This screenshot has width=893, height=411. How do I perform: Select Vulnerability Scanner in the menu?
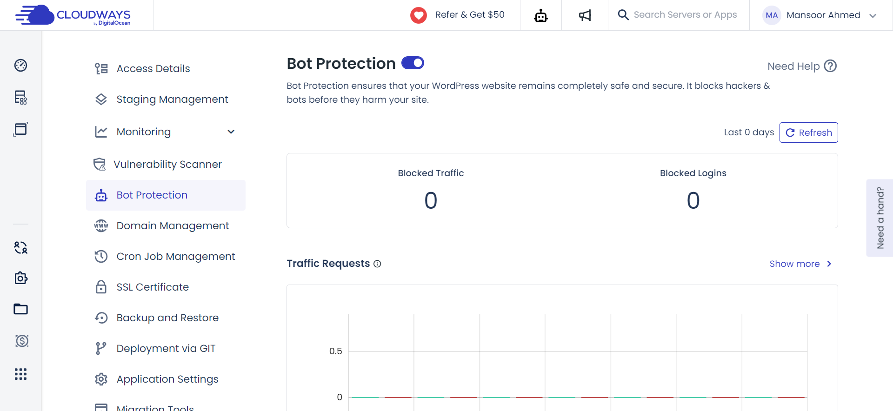(x=168, y=164)
